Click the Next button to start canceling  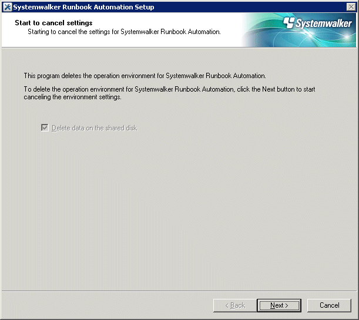point(279,305)
